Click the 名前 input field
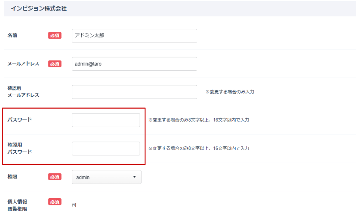The height and width of the screenshot is (214, 356). coord(134,35)
